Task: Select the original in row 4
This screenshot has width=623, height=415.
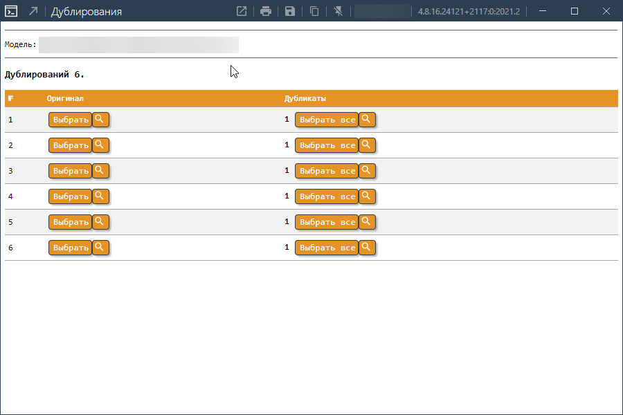Action: point(71,196)
